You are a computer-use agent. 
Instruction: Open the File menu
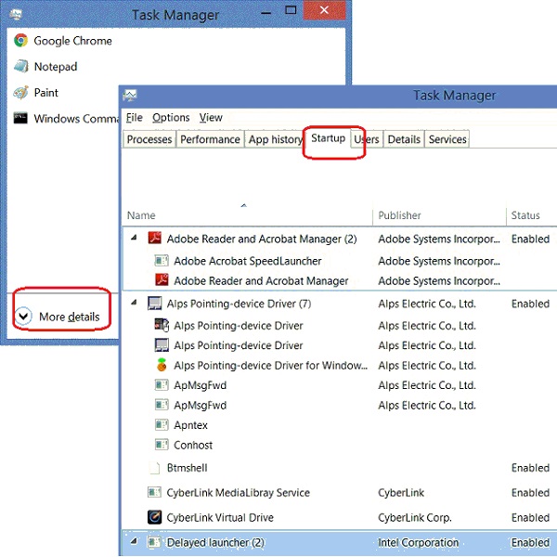[135, 118]
